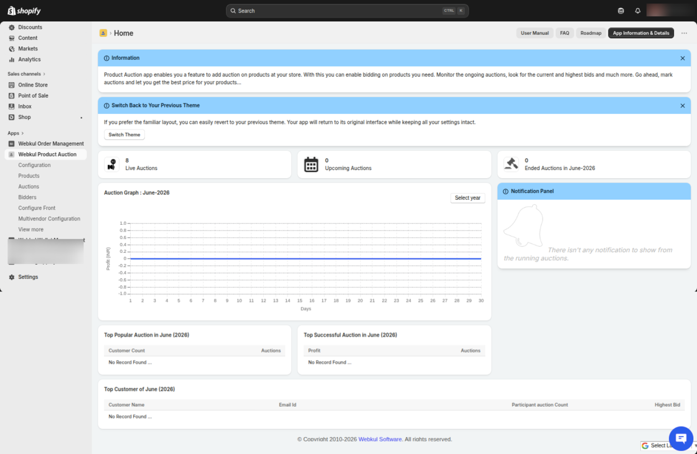This screenshot has width=697, height=454.
Task: Expand View more under Product Auction
Action: click(x=30, y=229)
